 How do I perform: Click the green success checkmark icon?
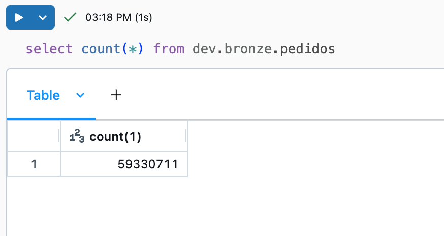point(70,17)
